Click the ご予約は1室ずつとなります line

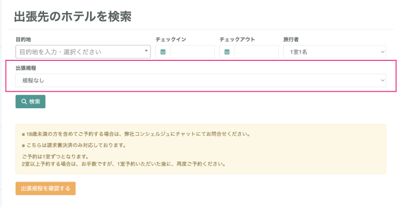55,157
